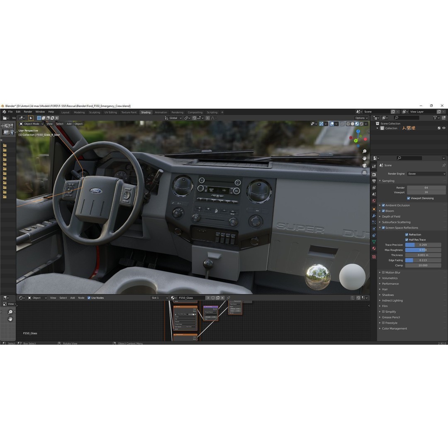Screen dimensions: 448x448
Task: Expand the Collection tree item
Action: 377,128
